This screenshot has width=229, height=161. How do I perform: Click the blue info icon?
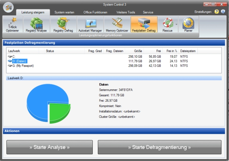click(x=223, y=12)
